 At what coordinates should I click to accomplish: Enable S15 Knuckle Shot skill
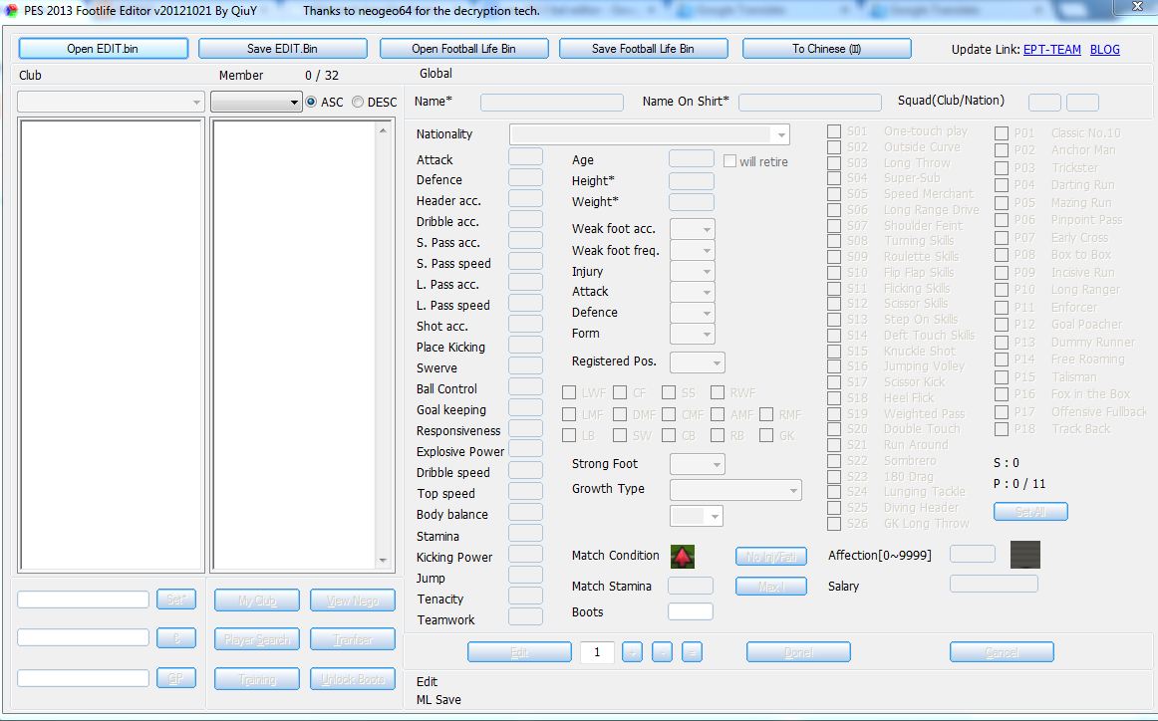coord(834,351)
